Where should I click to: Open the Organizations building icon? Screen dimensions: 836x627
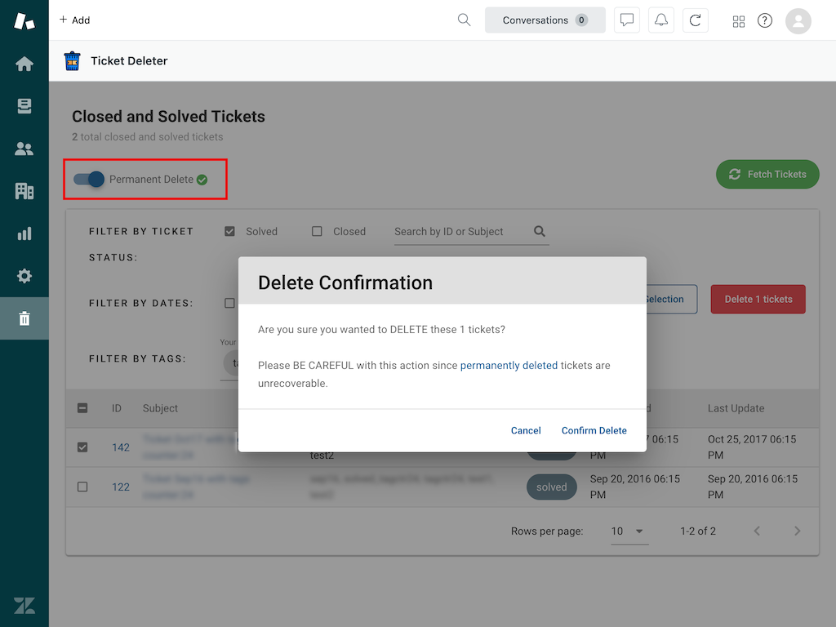24,191
